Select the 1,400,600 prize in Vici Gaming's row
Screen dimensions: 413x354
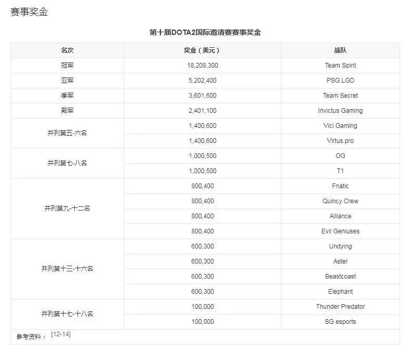coord(202,126)
